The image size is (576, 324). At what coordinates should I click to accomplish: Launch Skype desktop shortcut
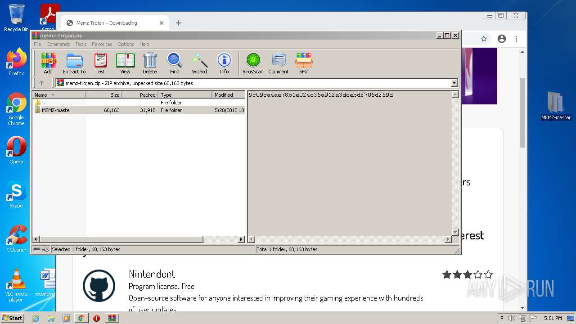[x=16, y=194]
